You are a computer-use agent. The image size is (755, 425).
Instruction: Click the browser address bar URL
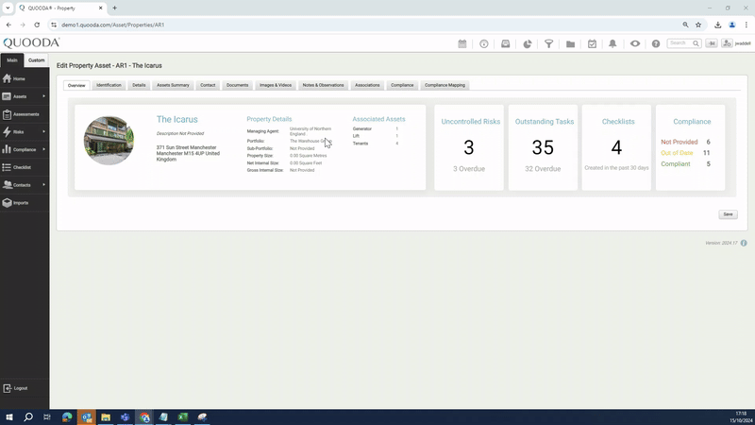(112, 25)
